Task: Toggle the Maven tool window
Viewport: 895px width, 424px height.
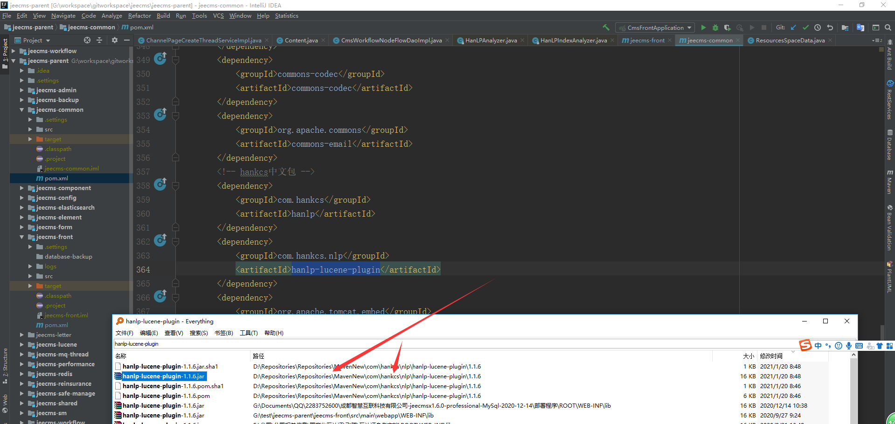Action: pos(890,182)
